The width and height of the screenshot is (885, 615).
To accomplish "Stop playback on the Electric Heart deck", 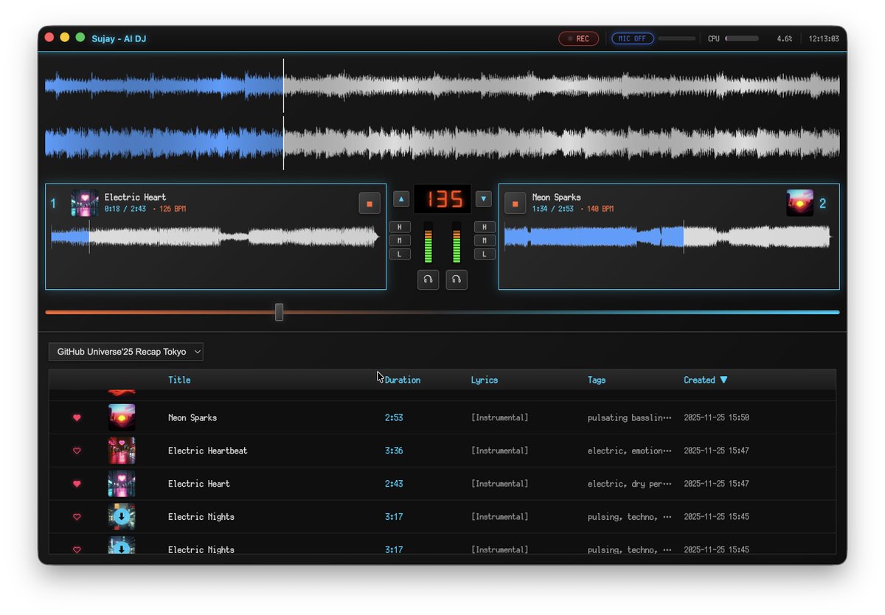I will click(x=369, y=202).
